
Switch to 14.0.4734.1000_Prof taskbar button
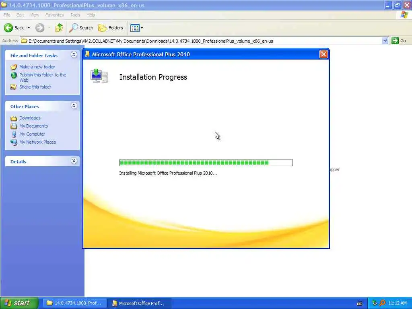pyautogui.click(x=74, y=303)
